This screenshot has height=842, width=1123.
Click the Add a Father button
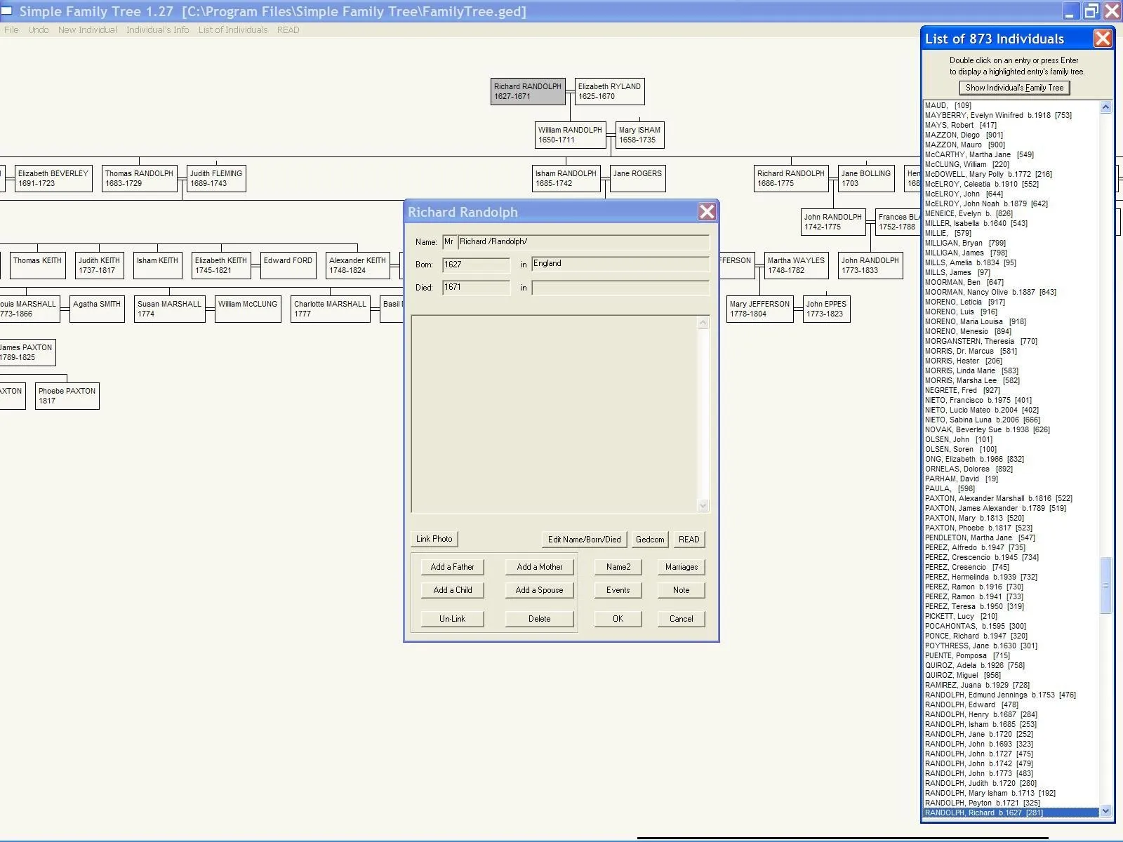tap(452, 566)
